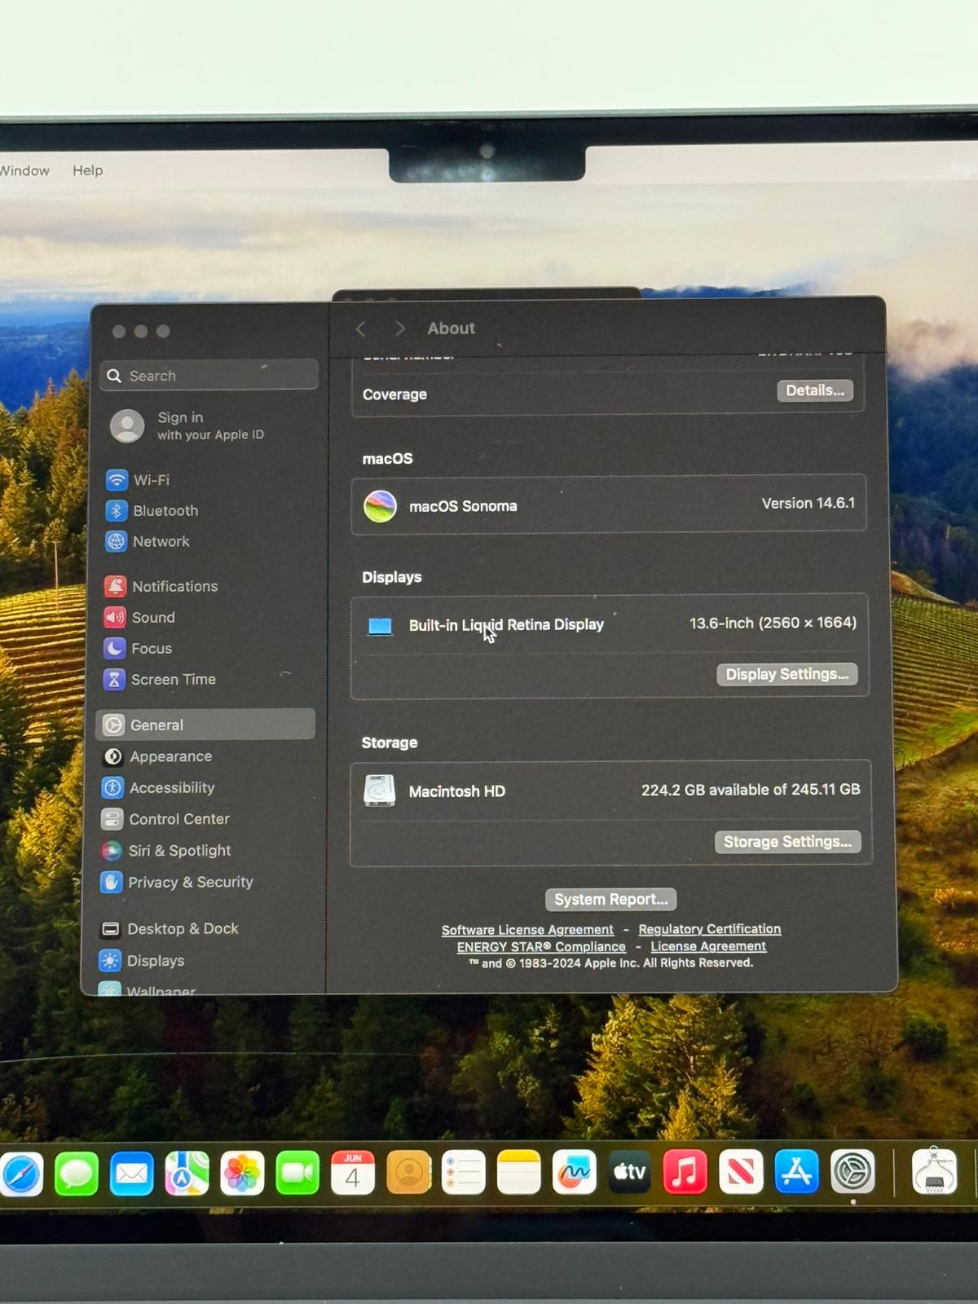The height and width of the screenshot is (1304, 978).
Task: Open Notes from the Dock
Action: 519,1172
